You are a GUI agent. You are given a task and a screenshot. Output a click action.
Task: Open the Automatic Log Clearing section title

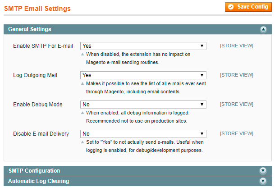tap(39, 181)
